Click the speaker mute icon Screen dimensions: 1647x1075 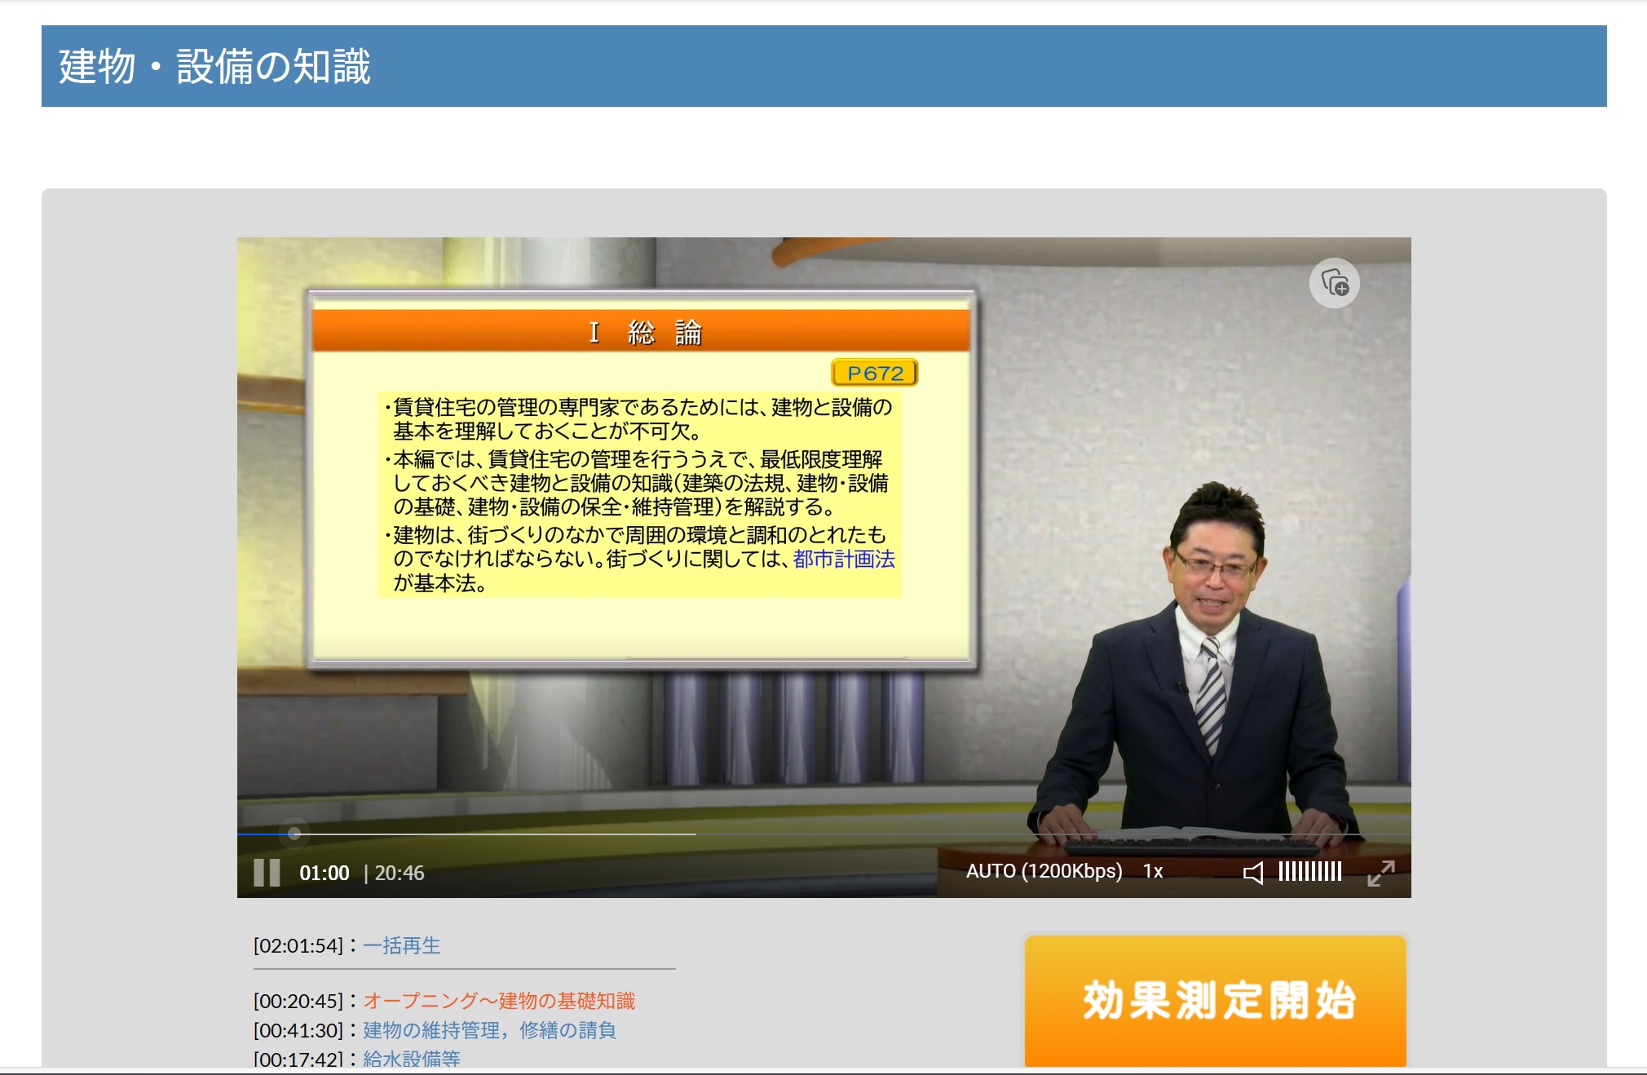point(1253,873)
